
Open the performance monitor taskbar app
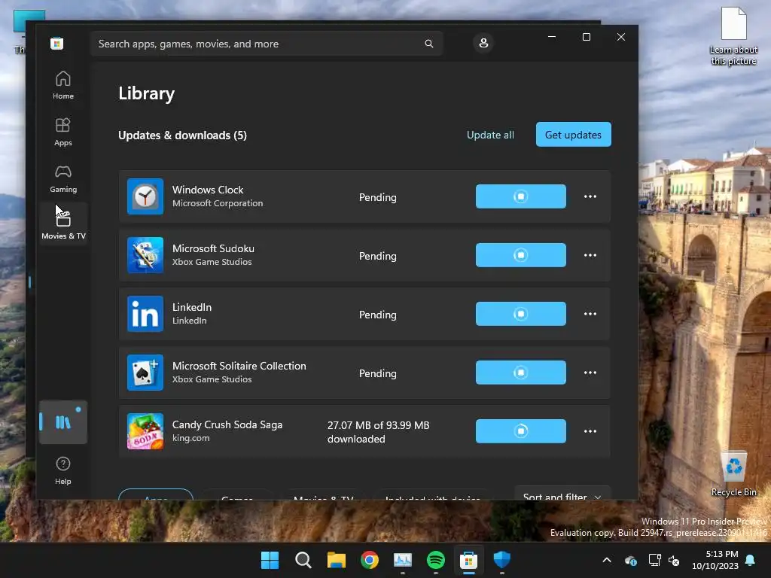(403, 560)
